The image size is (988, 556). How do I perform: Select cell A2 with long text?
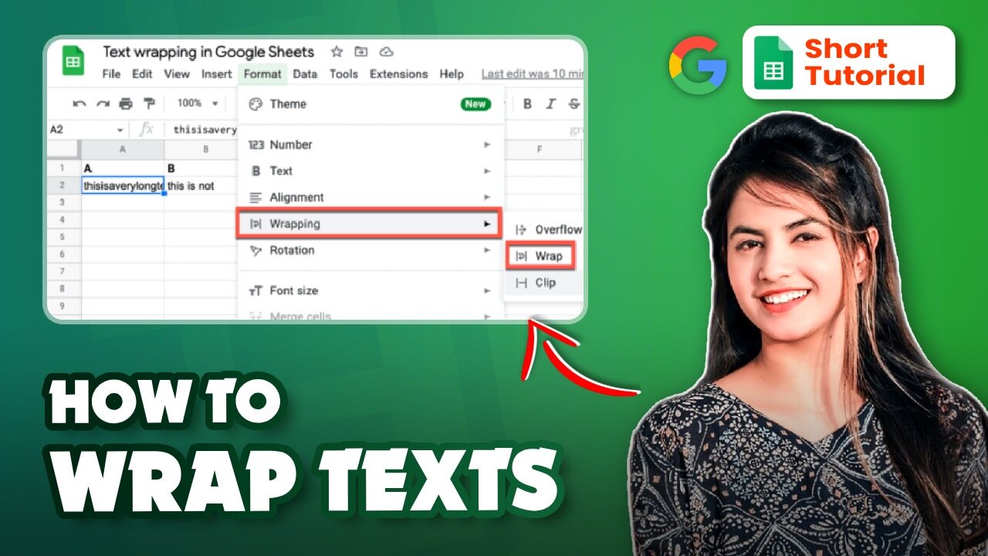[x=123, y=185]
